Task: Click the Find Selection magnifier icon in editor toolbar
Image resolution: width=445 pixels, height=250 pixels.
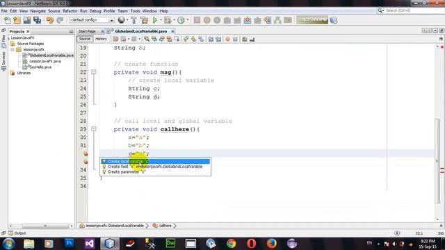Action: click(x=147, y=39)
